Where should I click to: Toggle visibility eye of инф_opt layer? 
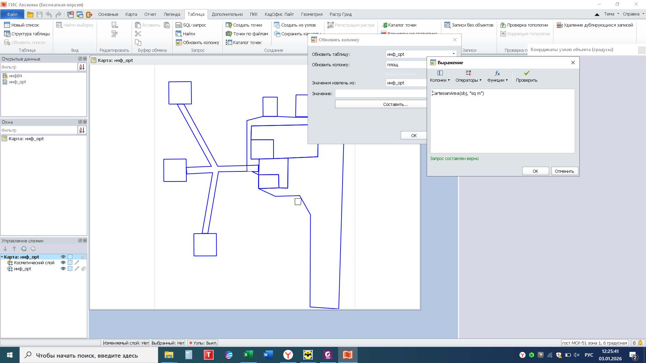tap(63, 269)
